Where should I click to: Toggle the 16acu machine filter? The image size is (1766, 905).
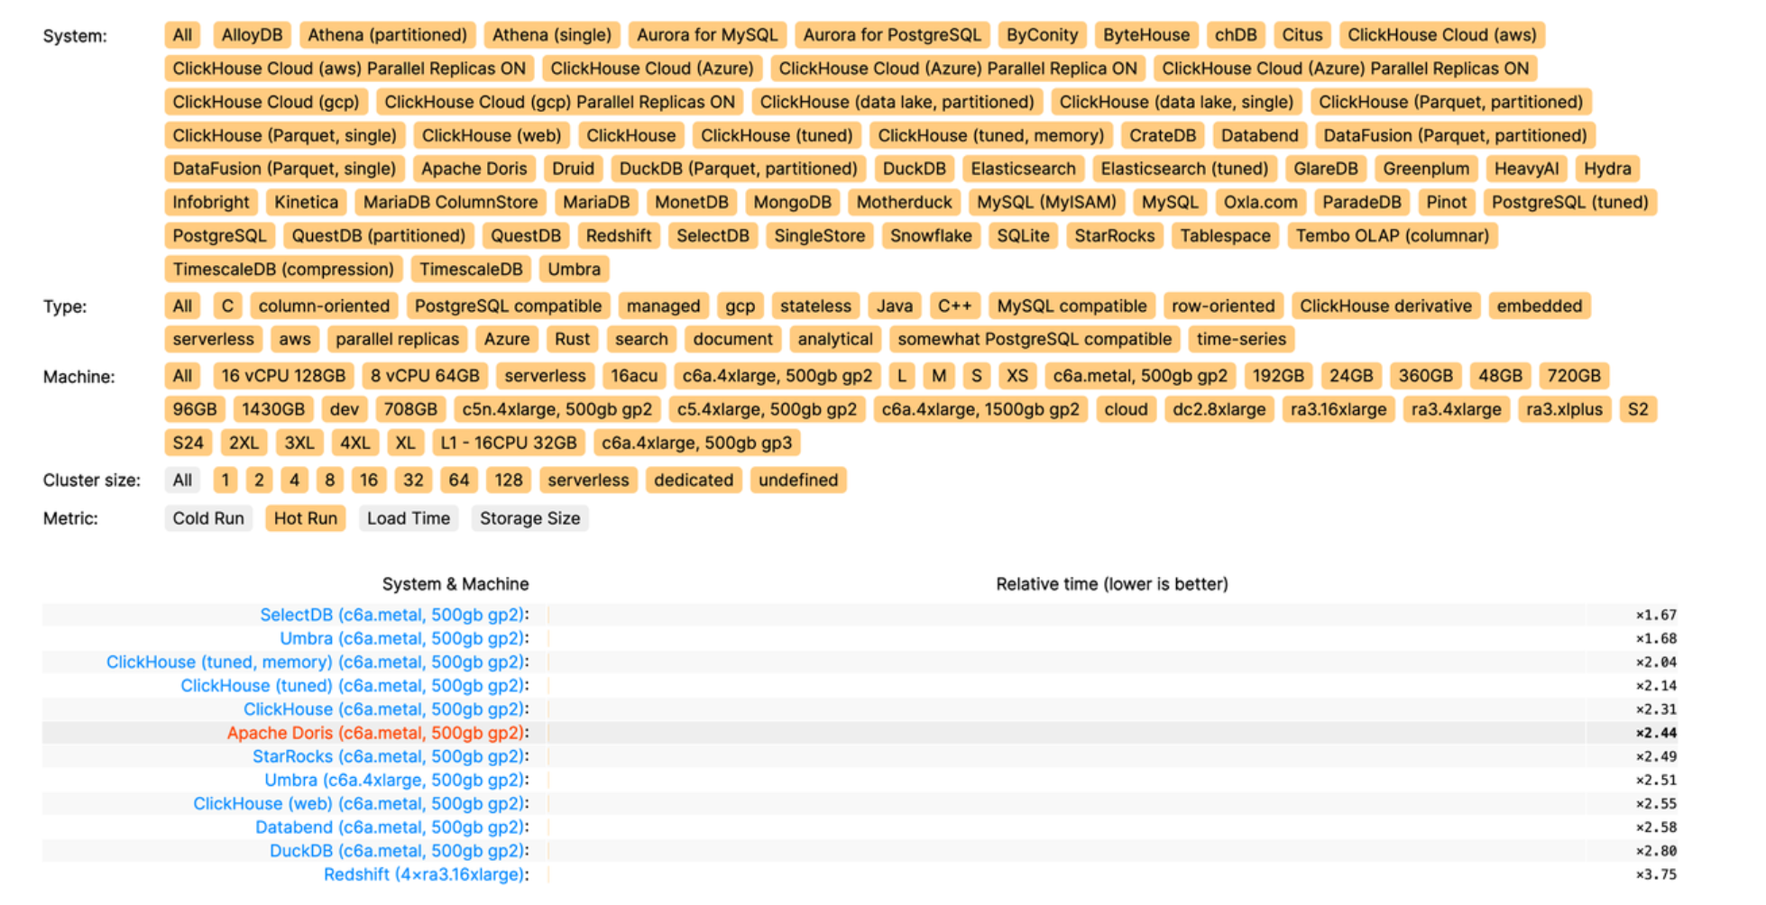(634, 376)
